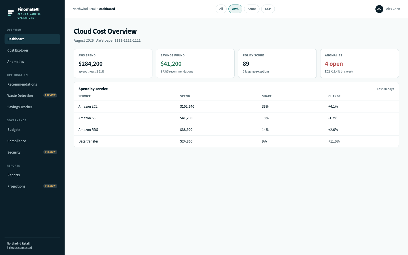
Task: Open Anomalies in the sidebar
Action: [32, 62]
